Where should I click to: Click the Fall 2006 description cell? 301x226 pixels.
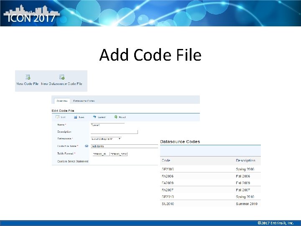(x=243, y=176)
